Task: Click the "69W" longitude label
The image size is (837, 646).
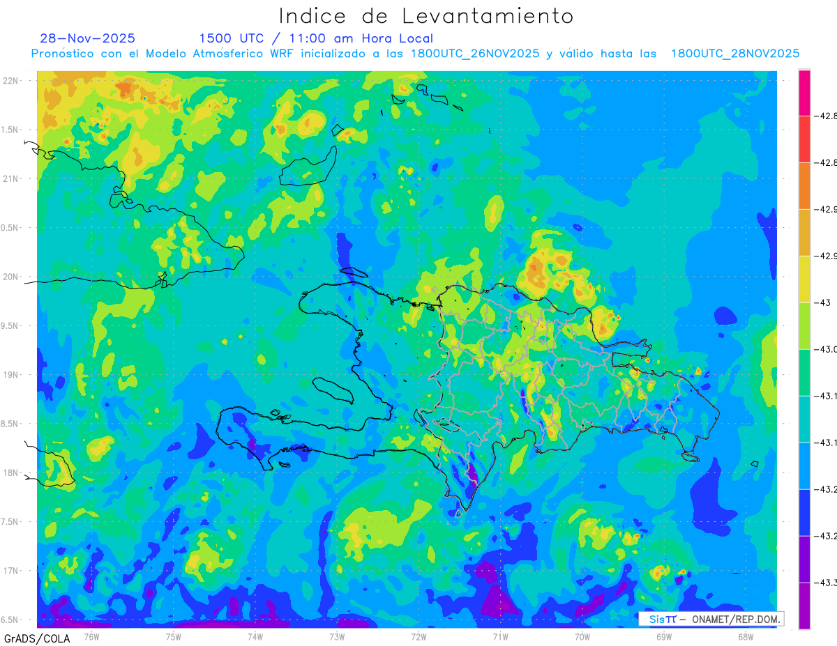Action: click(x=664, y=636)
